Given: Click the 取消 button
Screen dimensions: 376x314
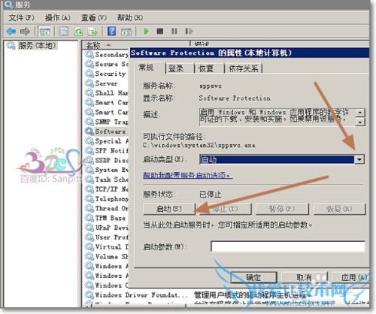Looking at the screenshot, I should (305, 277).
